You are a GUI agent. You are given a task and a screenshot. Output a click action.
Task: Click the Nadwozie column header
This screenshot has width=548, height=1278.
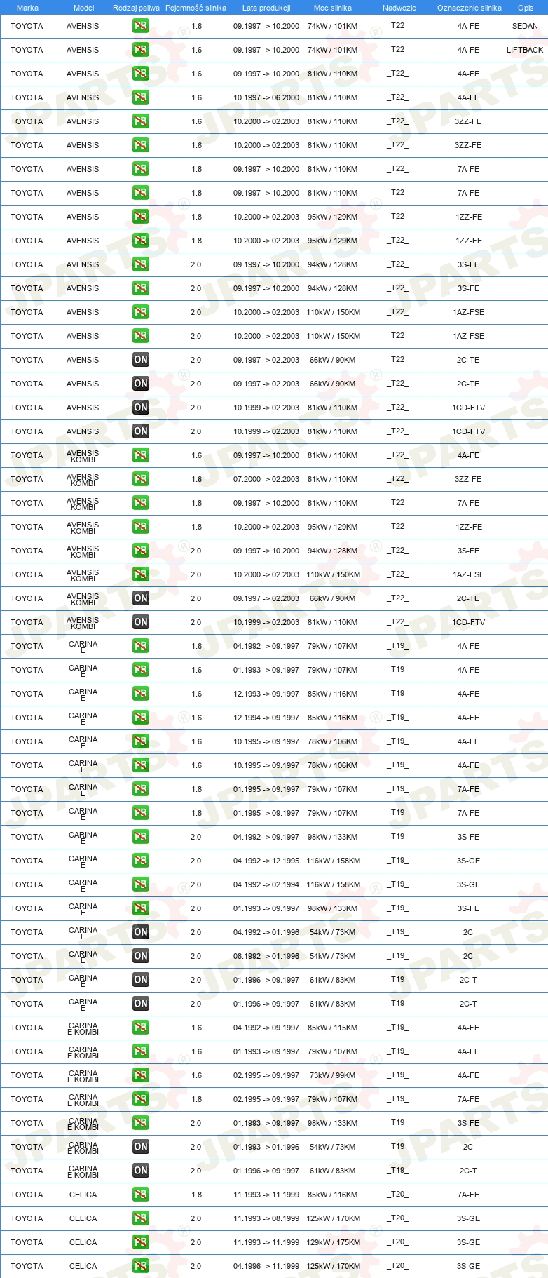coord(399,8)
